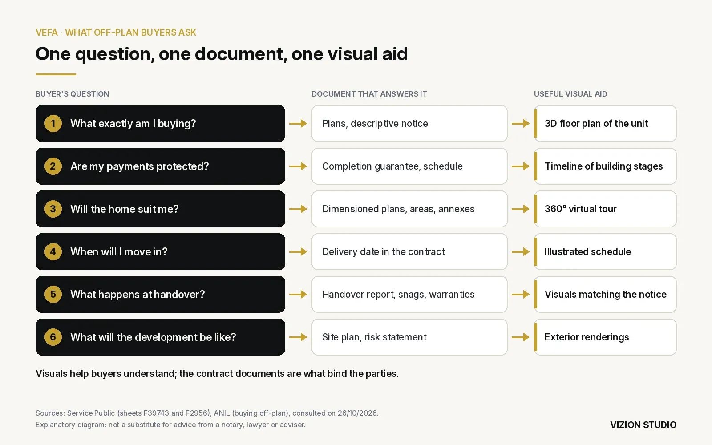Click 'What happens at handover?' text
Image resolution: width=712 pixels, height=445 pixels.
pyautogui.click(x=138, y=294)
